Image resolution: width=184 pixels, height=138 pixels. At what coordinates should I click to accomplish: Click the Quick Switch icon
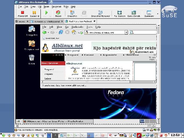coord(134,14)
